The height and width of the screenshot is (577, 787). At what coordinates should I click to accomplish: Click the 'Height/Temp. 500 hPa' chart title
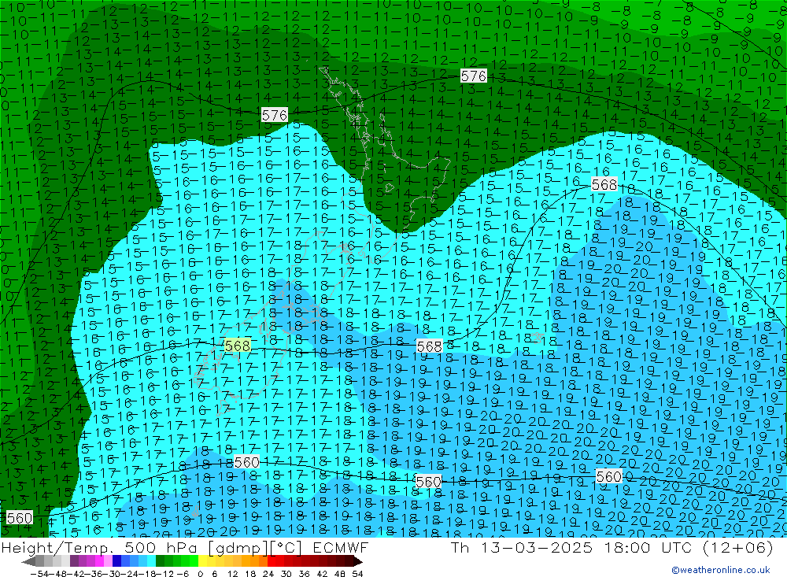point(101,547)
